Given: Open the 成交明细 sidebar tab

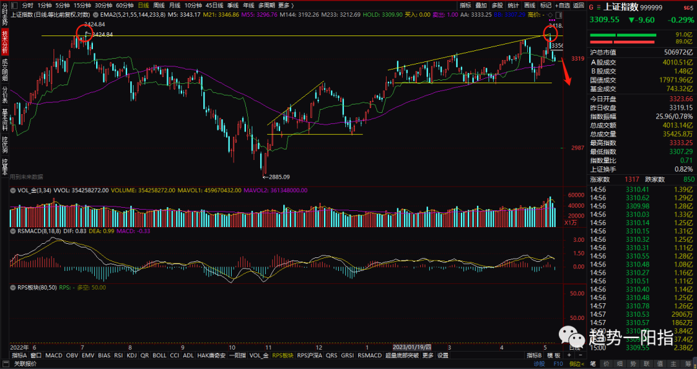Looking at the screenshot, I should pos(5,70).
